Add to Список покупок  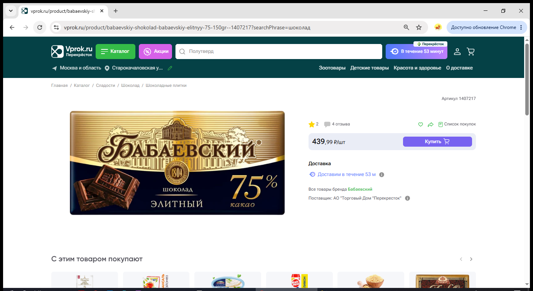457,124
